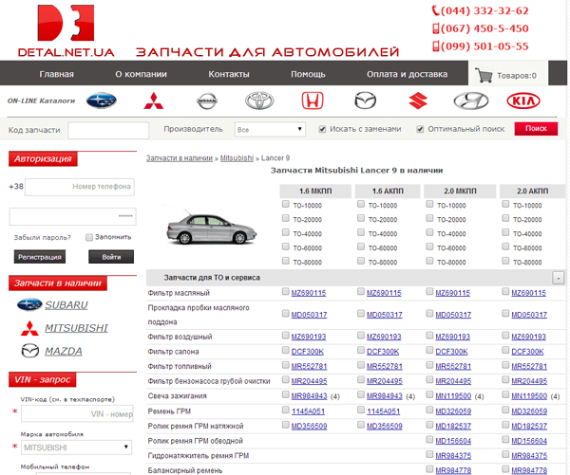Open the KIA online catalog logo
Screen dimensions: 570x475
(523, 100)
